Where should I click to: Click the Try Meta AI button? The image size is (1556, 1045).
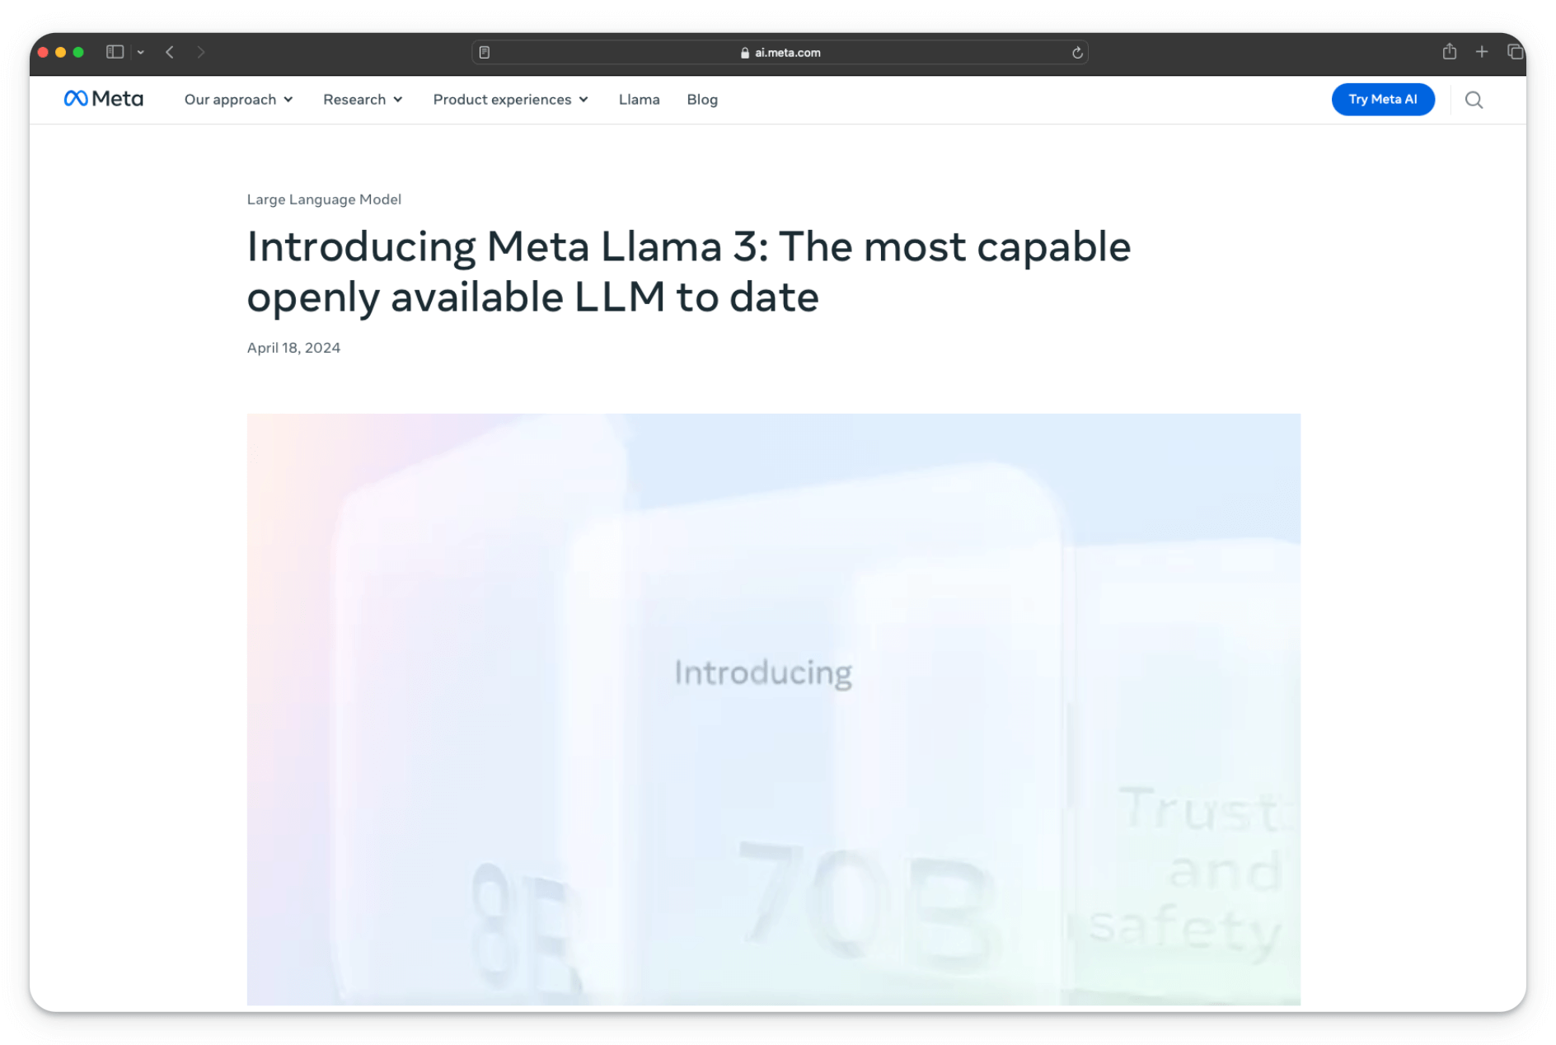click(x=1383, y=100)
